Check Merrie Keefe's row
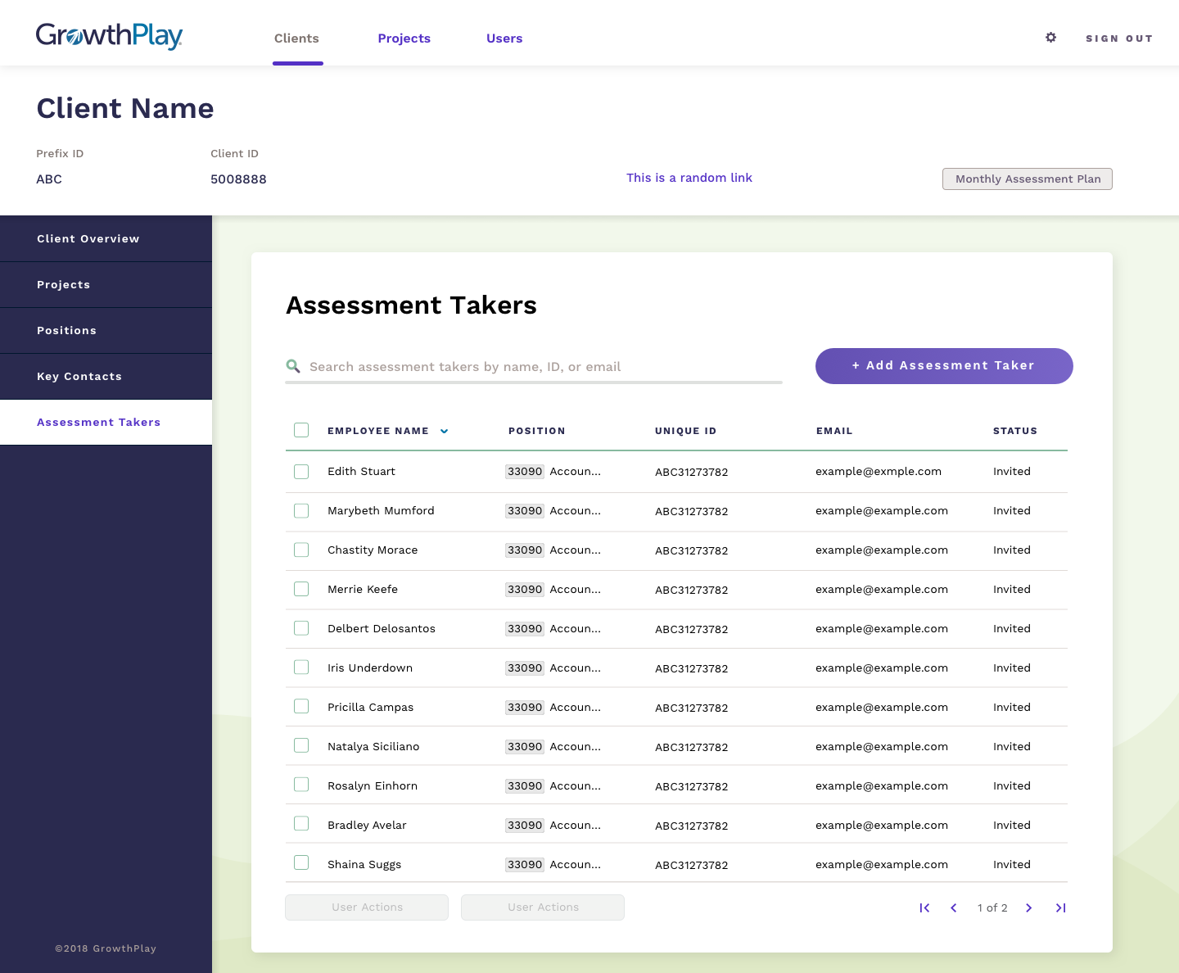 301,589
